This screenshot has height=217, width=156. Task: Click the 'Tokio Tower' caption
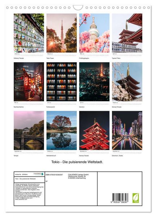[x=50, y=58]
